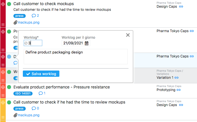197x122 pixels.
Task: Click priority icon of Evaluate product performance task
Action: 3,87
